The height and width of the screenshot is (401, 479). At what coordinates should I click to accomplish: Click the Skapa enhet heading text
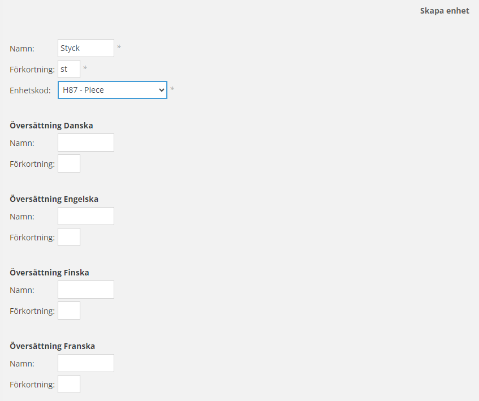[444, 11]
